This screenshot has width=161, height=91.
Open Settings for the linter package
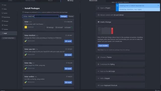tap(50, 28)
